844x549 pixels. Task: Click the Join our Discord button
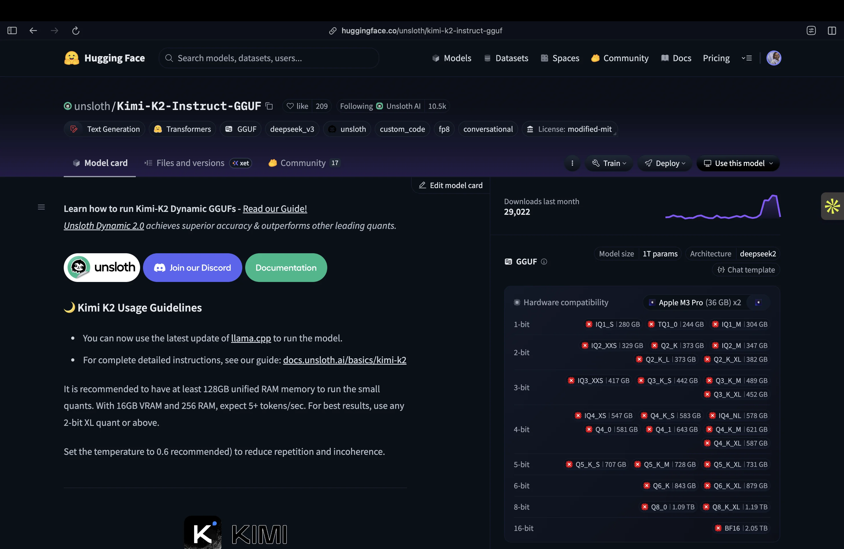[x=193, y=268]
